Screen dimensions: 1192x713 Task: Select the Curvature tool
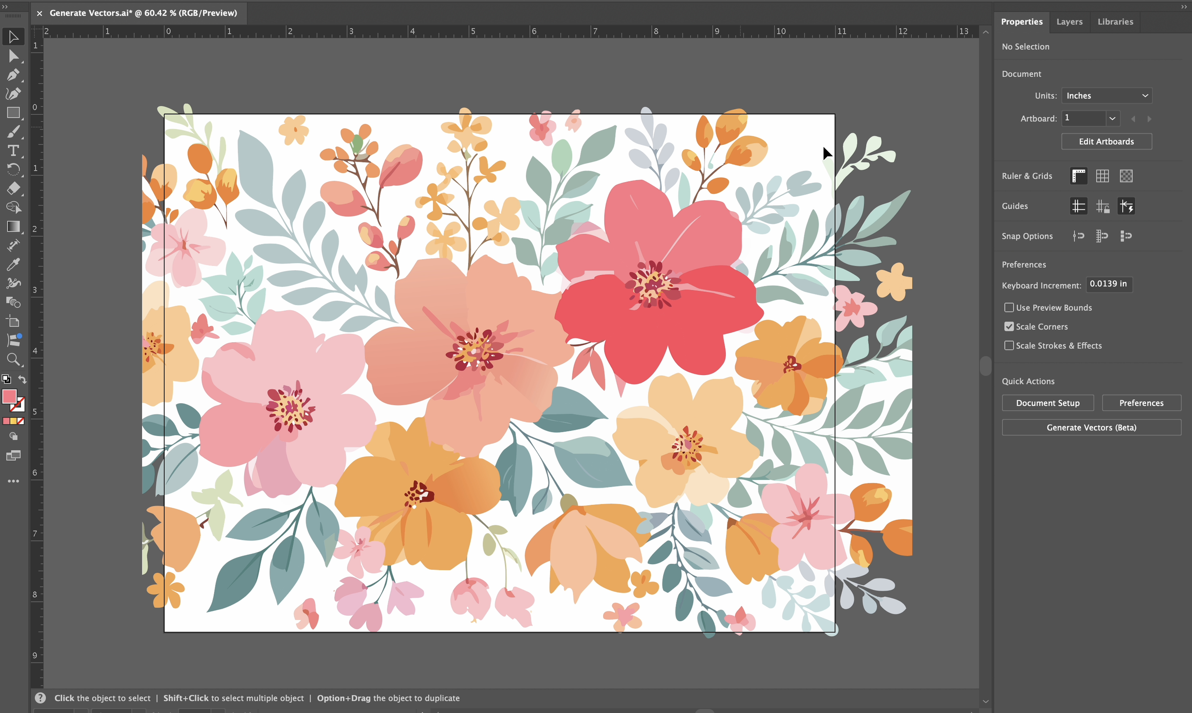[13, 94]
